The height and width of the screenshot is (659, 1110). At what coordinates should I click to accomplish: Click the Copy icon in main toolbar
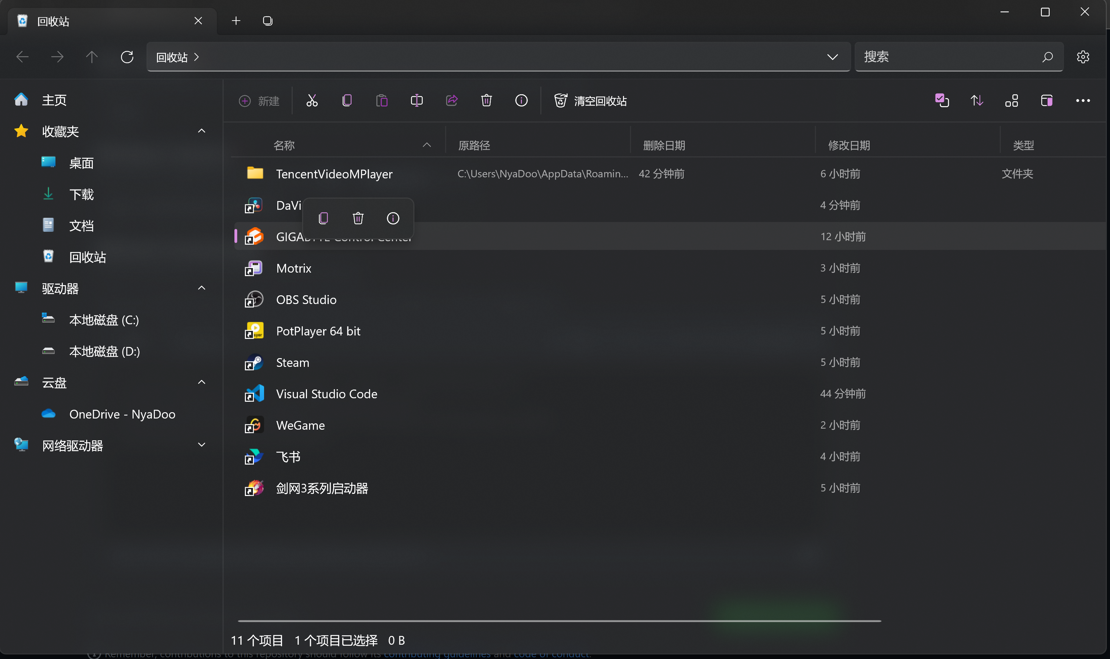[347, 101]
